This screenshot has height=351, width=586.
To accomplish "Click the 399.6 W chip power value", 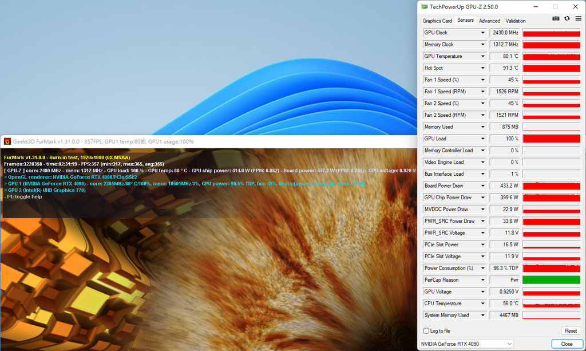I will pyautogui.click(x=505, y=198).
